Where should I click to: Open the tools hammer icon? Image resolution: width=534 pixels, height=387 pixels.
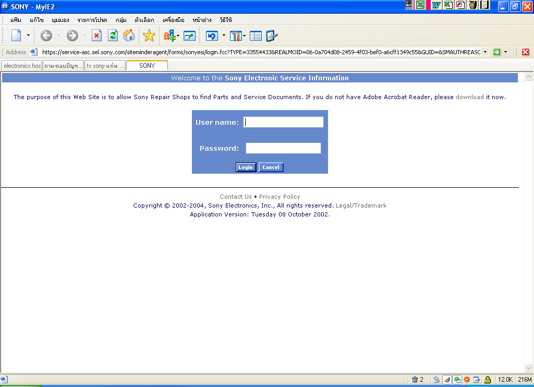(236, 36)
